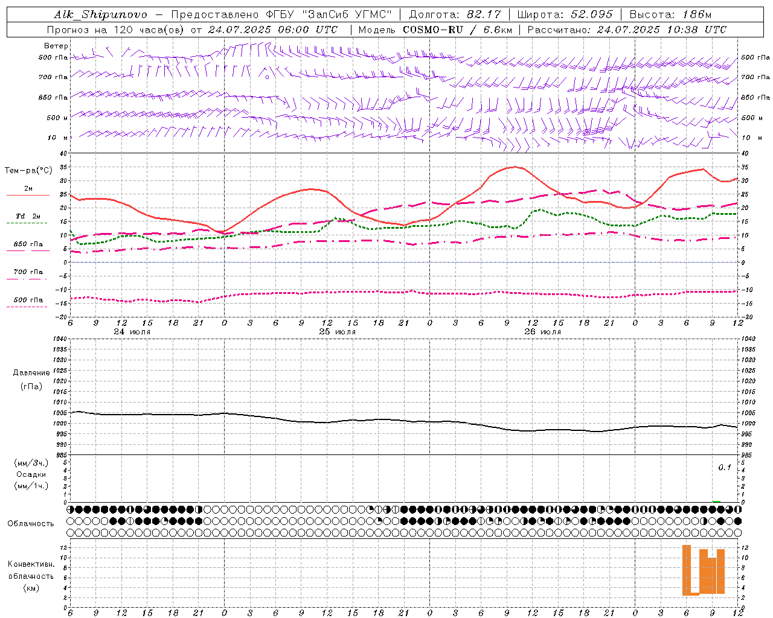Click the station name 'Alk_Shipunovo'
The image size is (773, 618).
click(101, 14)
